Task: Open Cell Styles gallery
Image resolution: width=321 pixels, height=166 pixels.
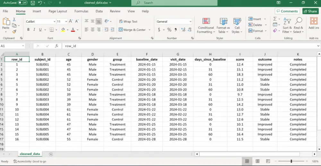Action: (x=237, y=26)
